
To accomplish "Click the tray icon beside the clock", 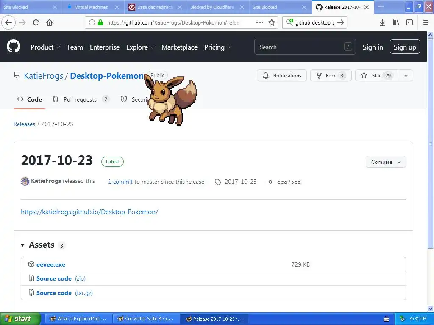I will pyautogui.click(x=403, y=319).
